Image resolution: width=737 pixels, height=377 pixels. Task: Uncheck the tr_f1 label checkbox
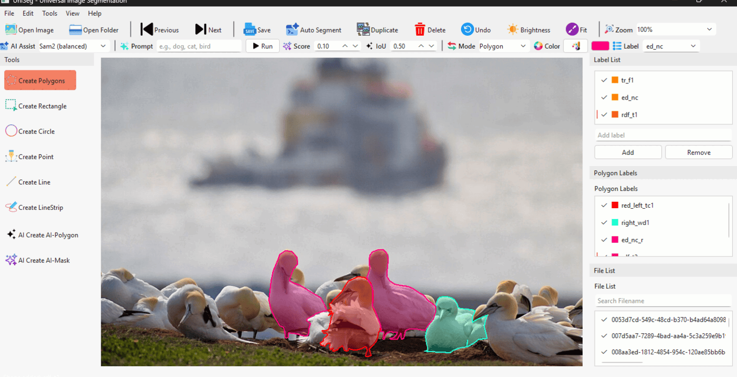(x=604, y=80)
